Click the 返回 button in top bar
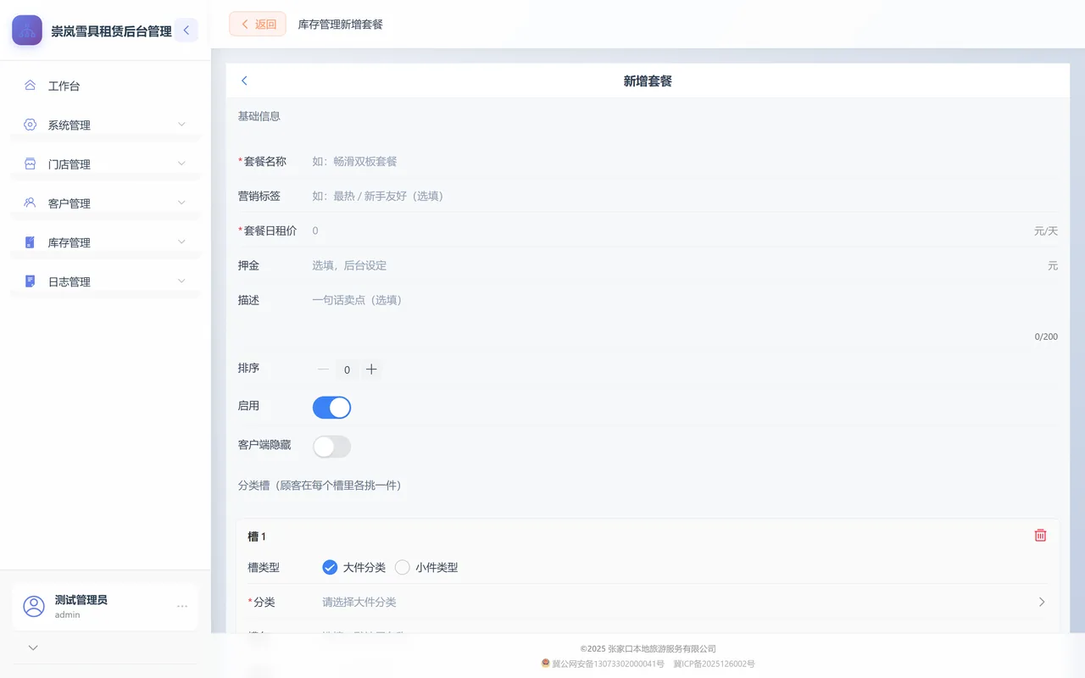This screenshot has width=1085, height=678. 258,25
